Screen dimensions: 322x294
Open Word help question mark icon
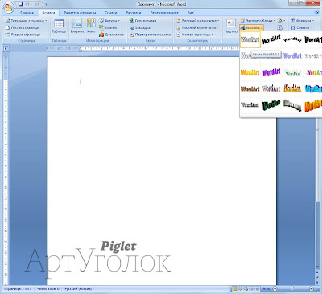point(317,13)
